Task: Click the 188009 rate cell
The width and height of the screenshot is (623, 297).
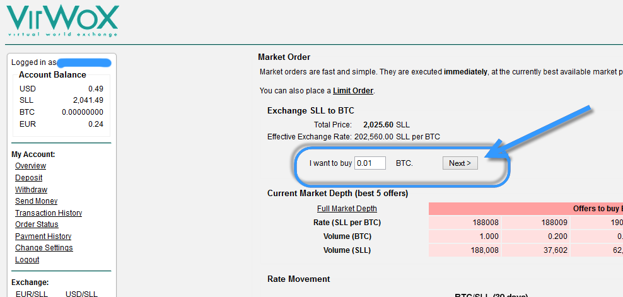Action: tap(535, 223)
